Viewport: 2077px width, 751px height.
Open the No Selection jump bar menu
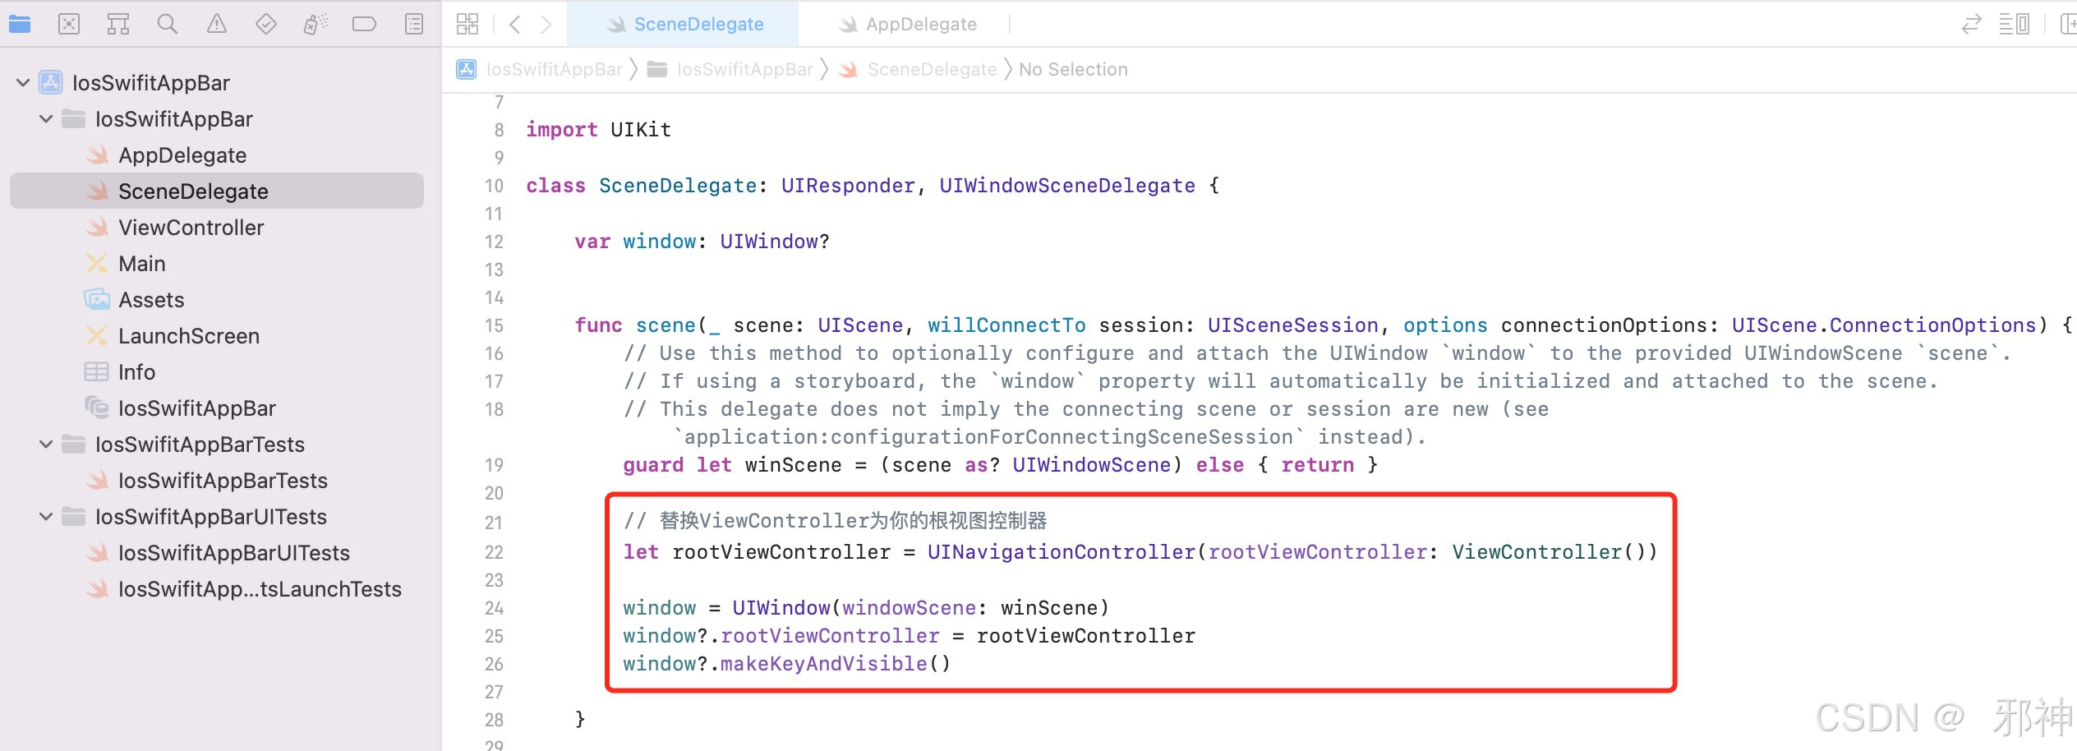tap(1073, 69)
